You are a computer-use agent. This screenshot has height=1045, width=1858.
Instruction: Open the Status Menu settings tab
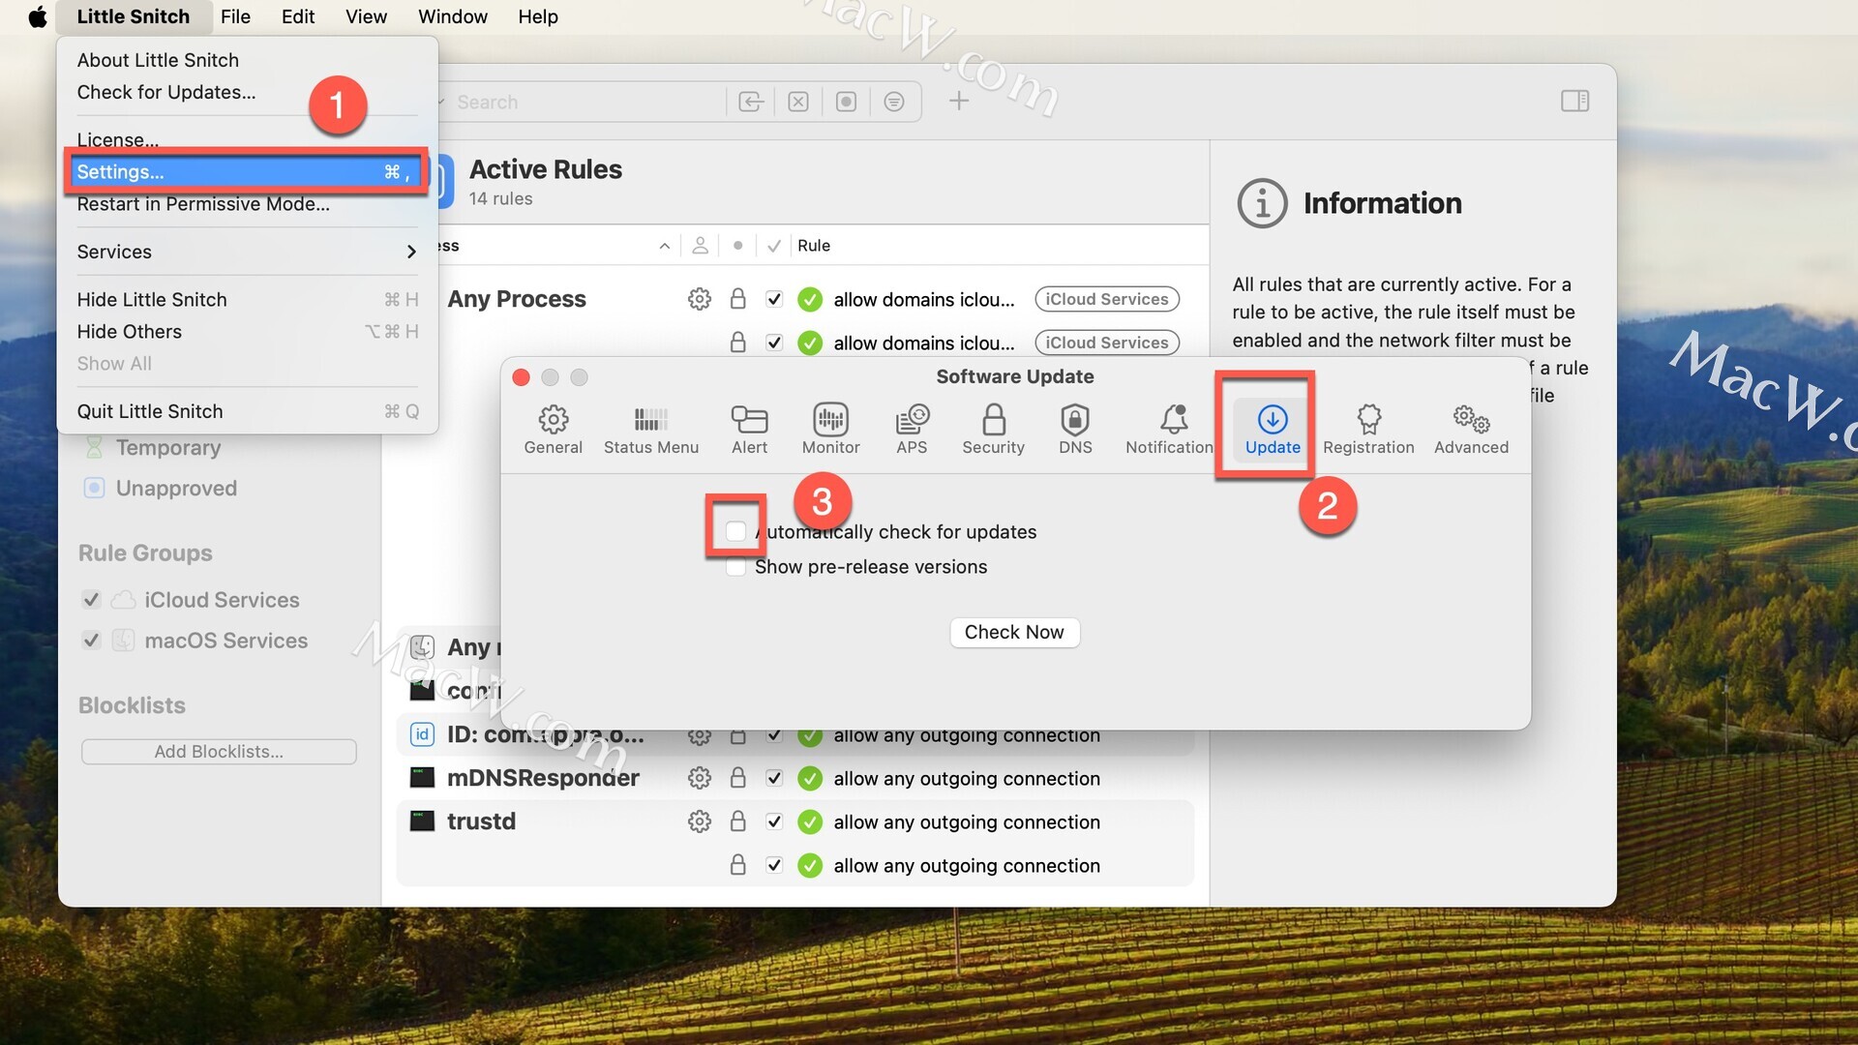(650, 429)
